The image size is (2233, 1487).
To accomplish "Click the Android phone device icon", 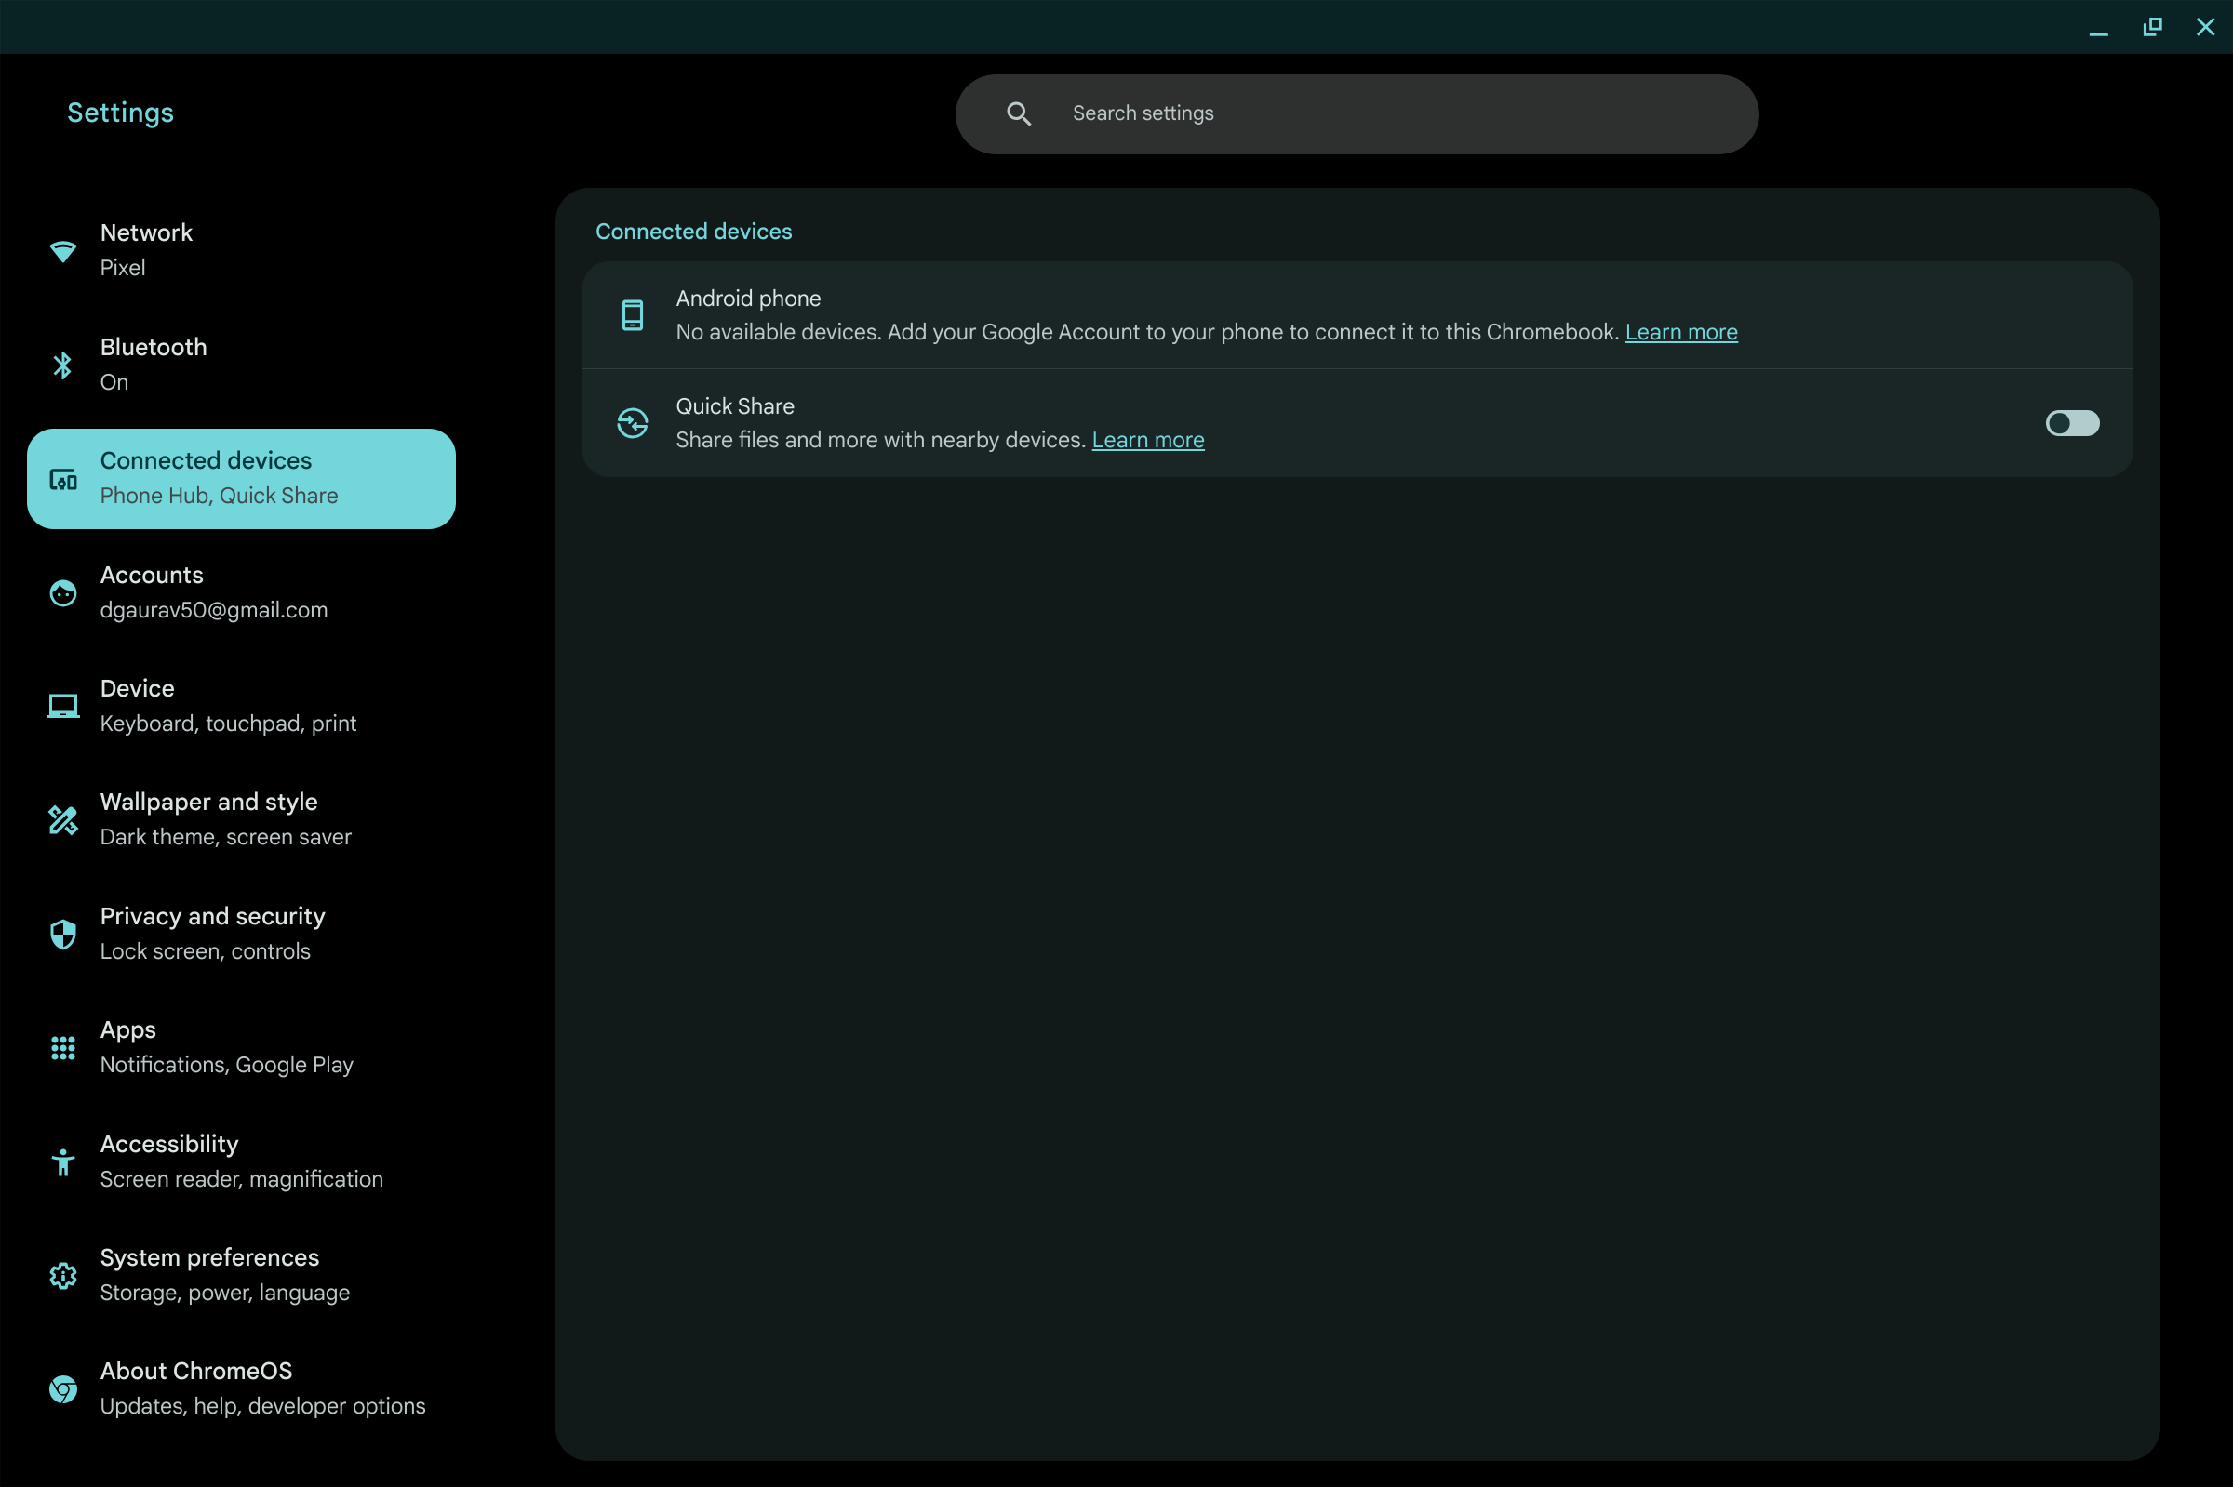I will pos(632,315).
